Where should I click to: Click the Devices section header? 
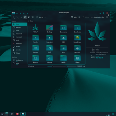(14, 57)
